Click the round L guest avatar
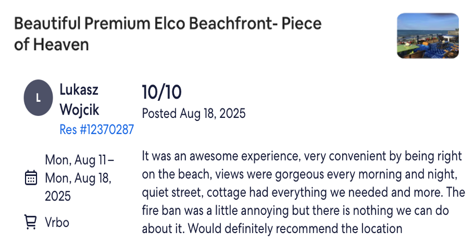Screen dimensions: 474x244 [x=39, y=98]
